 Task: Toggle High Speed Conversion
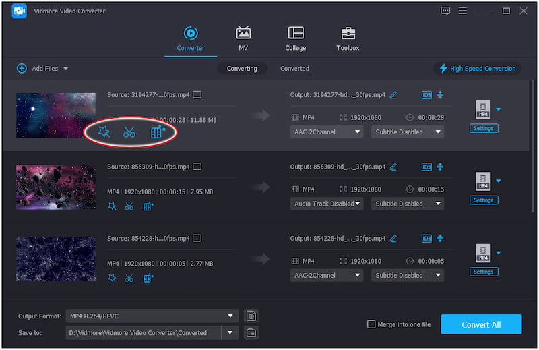pos(478,69)
